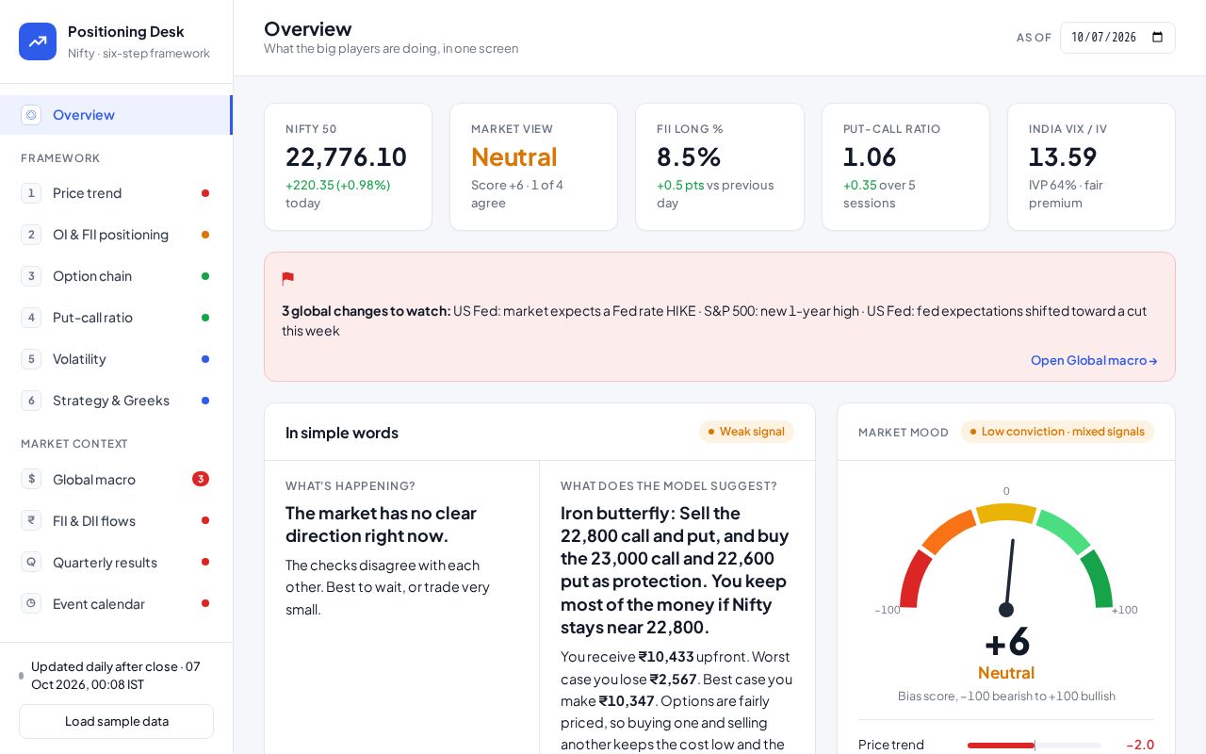This screenshot has height=754, width=1206.
Task: Click the Price trend bias bar in Market Mood
Action: (x=1035, y=745)
